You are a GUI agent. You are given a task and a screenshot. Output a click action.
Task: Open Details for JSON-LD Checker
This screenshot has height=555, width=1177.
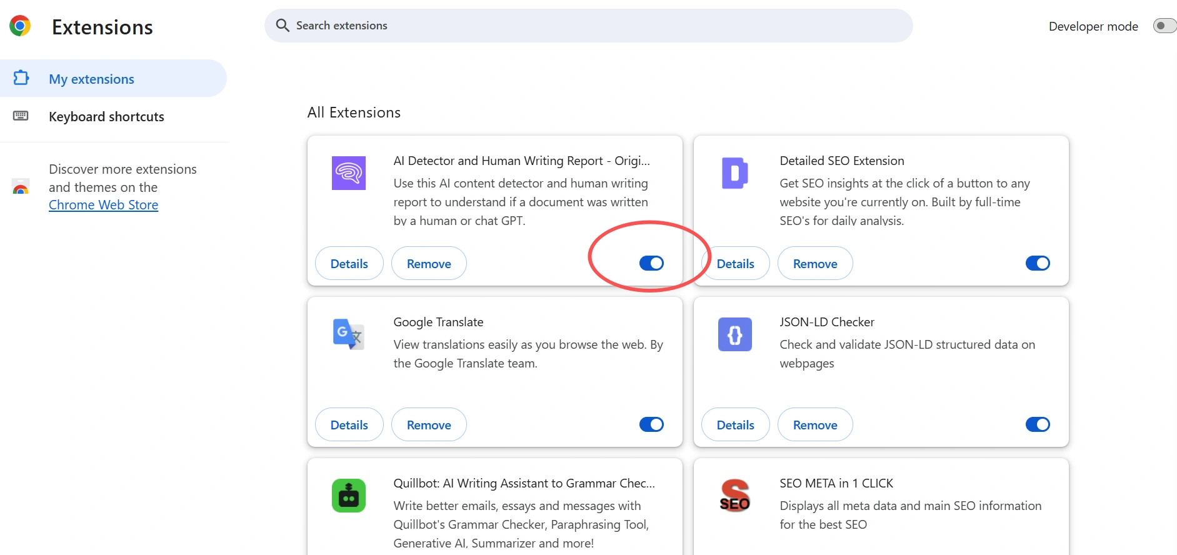coord(735,424)
